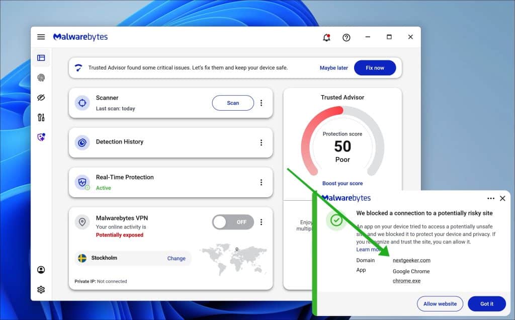The width and height of the screenshot is (515, 320).
Task: Open the Detection History three-dot menu
Action: [x=262, y=142]
